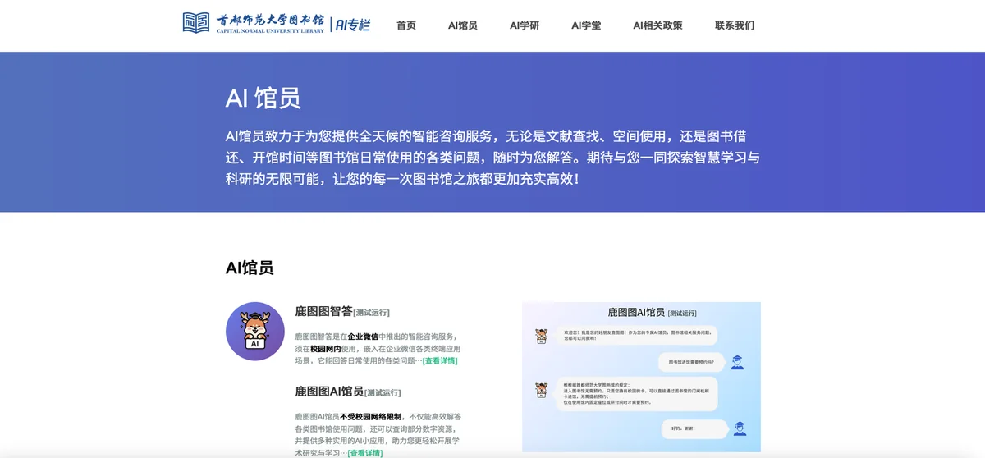Click the AI专栏 logo text
Image resolution: width=985 pixels, height=458 pixels.
click(x=352, y=25)
